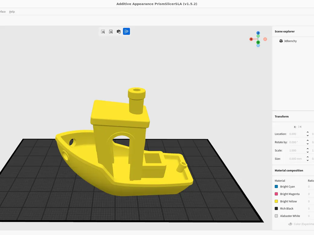Screen dimensions: 314x235
Task: Click the Alabaster White color swatch
Action: coord(276,216)
